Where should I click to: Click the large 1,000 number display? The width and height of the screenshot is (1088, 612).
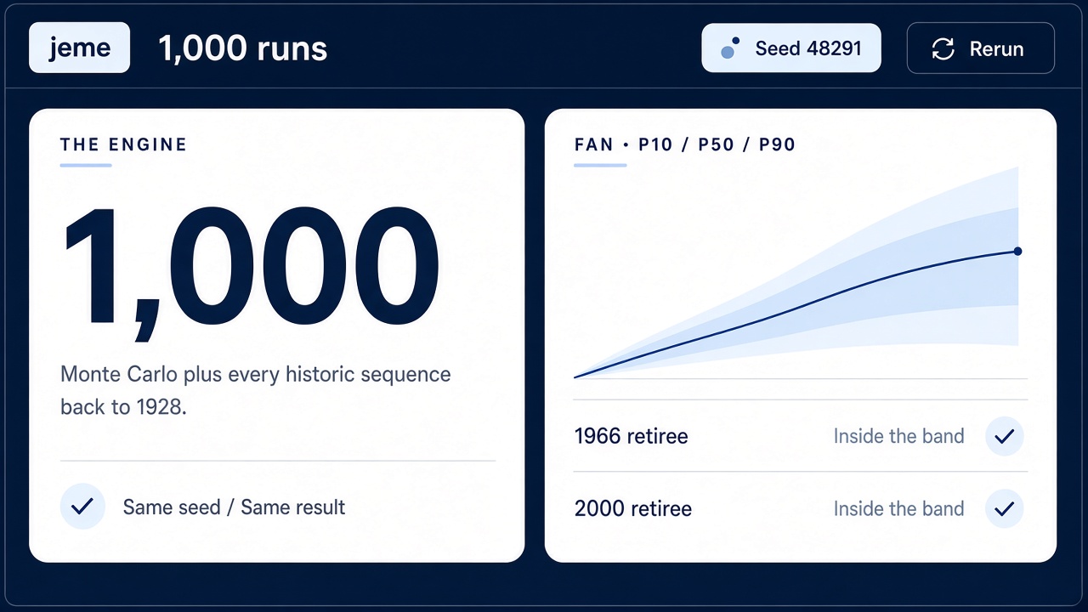pyautogui.click(x=251, y=265)
